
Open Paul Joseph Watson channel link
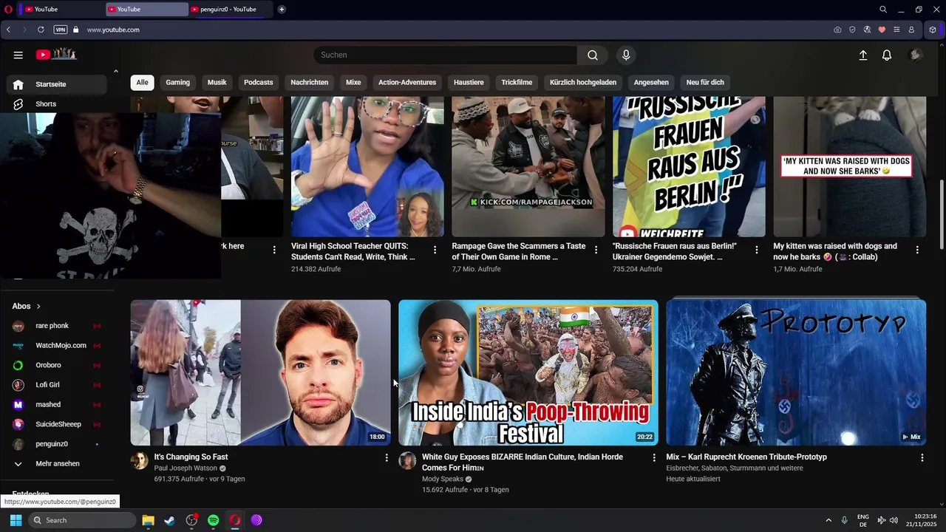(x=186, y=468)
